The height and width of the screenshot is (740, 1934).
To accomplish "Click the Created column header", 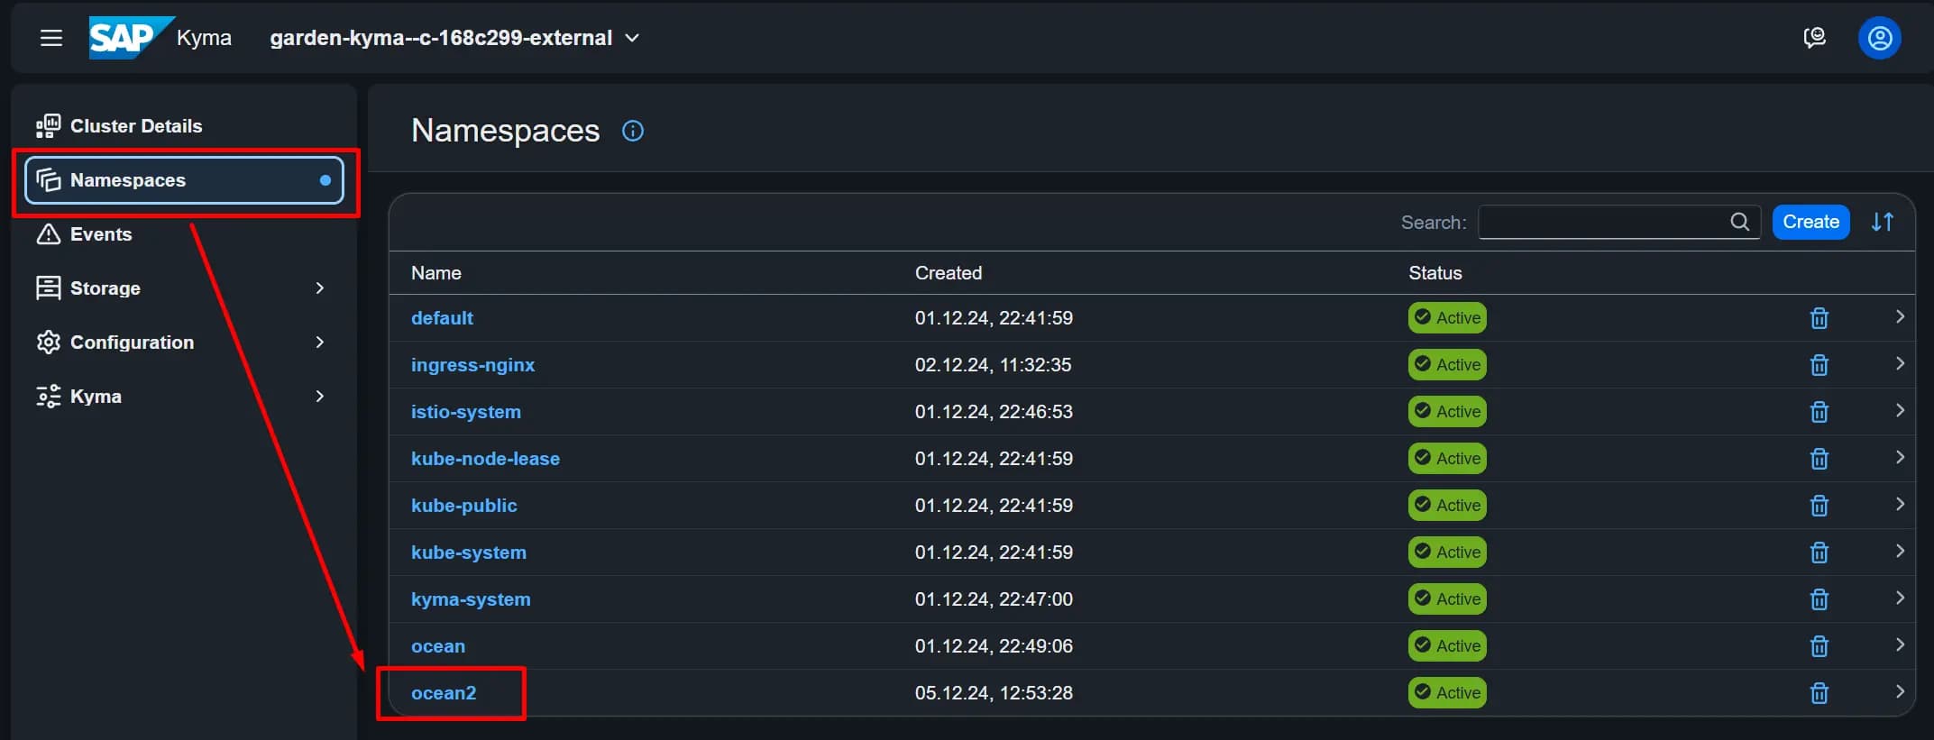I will pos(949,273).
